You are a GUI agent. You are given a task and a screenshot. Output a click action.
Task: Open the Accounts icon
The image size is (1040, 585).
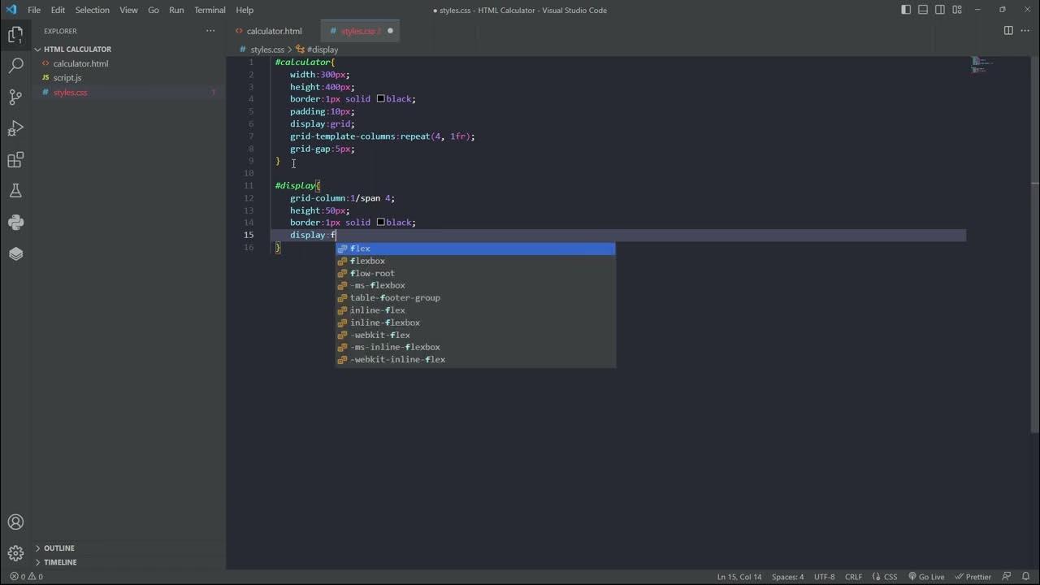point(15,522)
